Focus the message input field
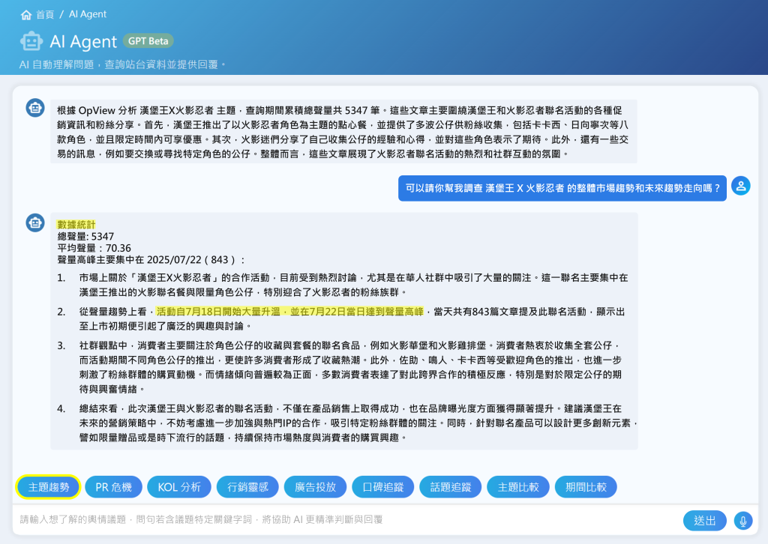This screenshot has width=768, height=544. 345,519
